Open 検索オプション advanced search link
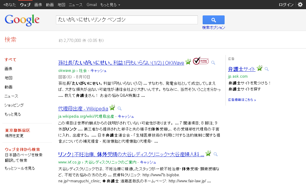Viewport: 306px width, 189px height. click(214, 28)
